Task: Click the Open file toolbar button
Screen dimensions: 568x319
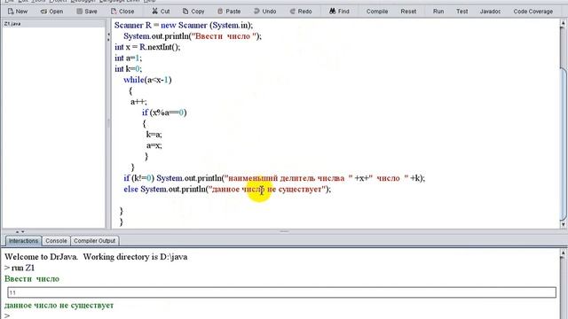Action: (51, 12)
